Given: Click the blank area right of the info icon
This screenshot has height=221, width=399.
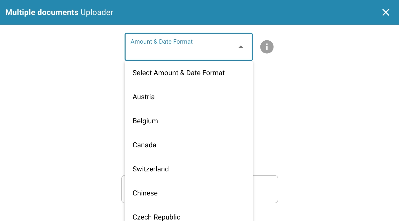Looking at the screenshot, I should 326,47.
